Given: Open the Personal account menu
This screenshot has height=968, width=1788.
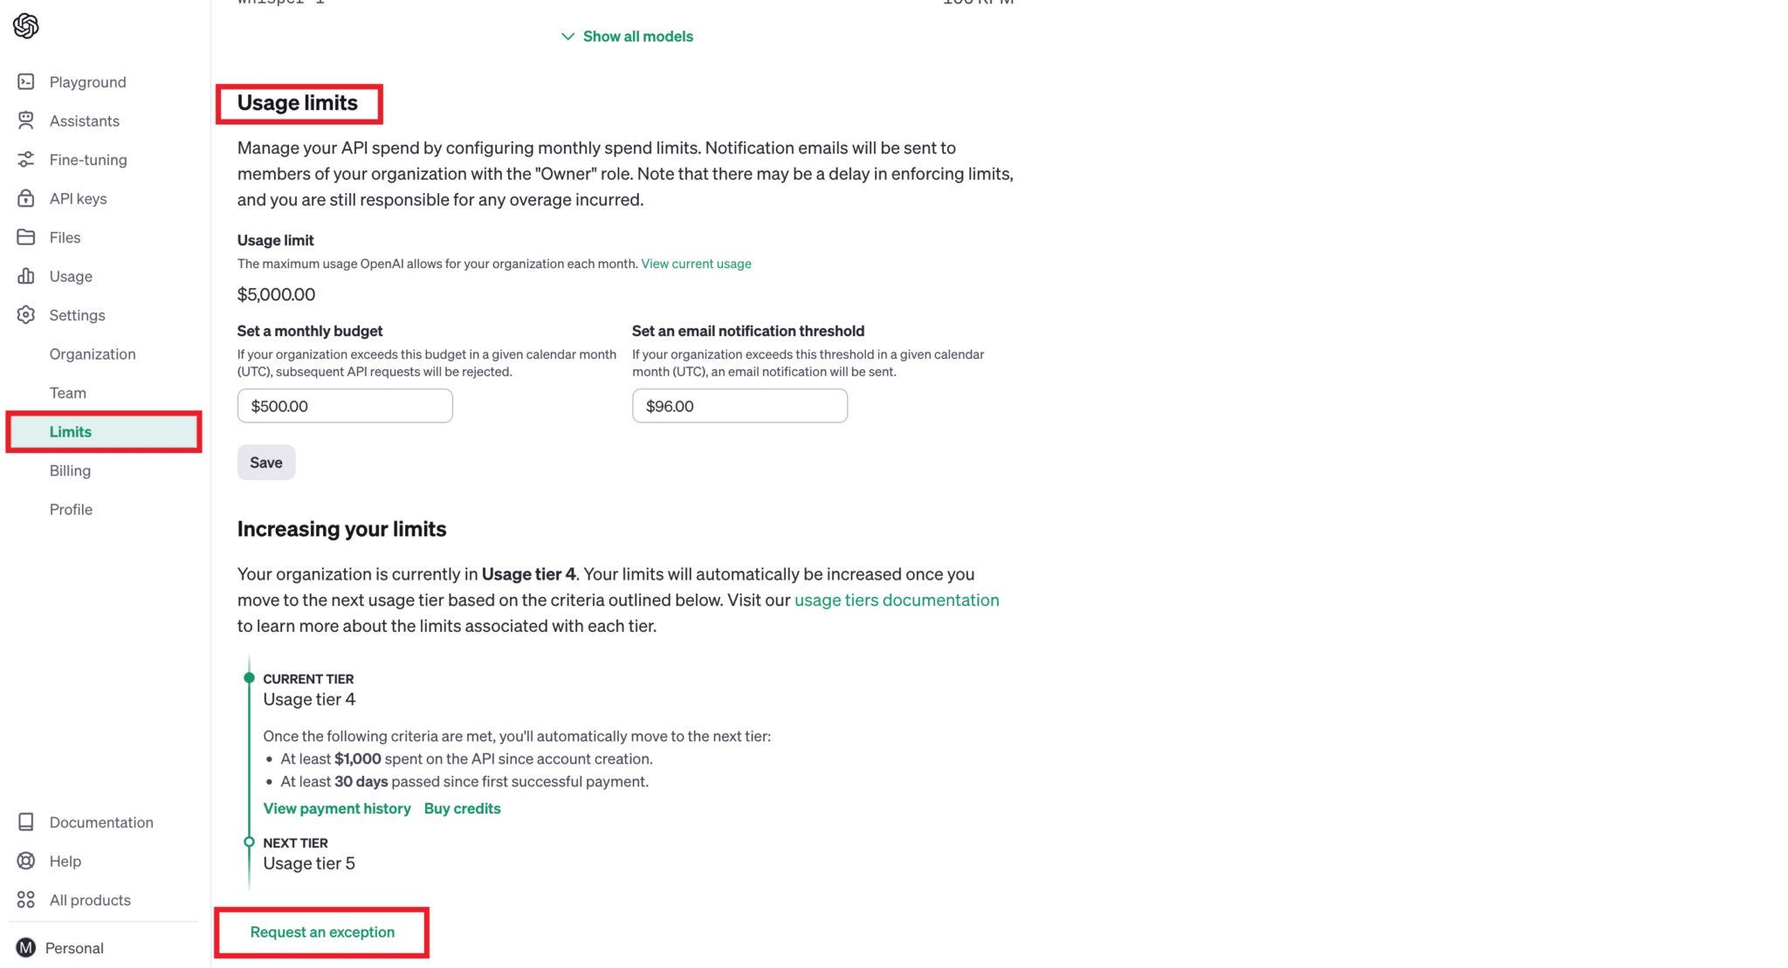Looking at the screenshot, I should pos(74,947).
